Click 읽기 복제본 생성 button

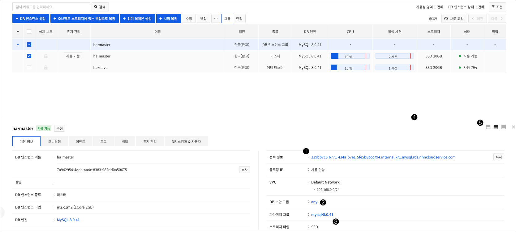pyautogui.click(x=137, y=19)
